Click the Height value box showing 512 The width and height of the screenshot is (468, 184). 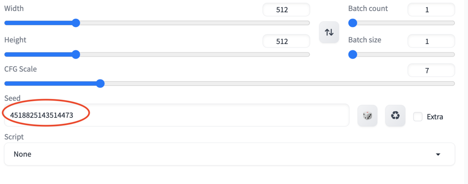point(286,41)
